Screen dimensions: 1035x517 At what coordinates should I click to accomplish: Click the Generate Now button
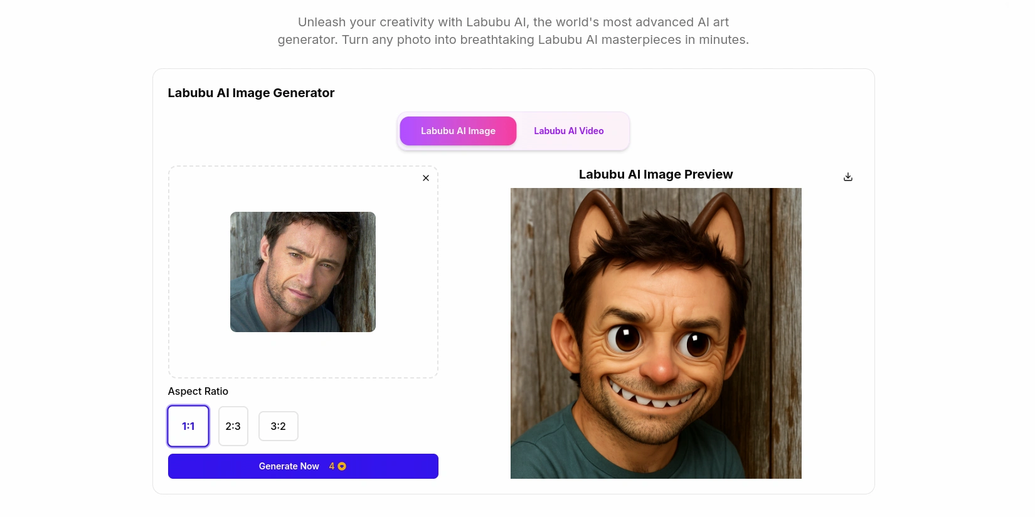[x=303, y=466]
